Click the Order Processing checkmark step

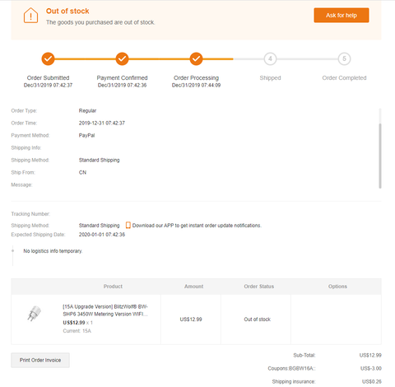click(196, 58)
